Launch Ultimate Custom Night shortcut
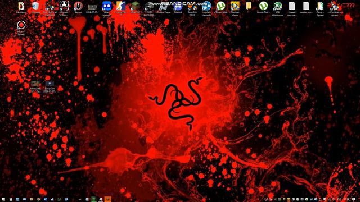Viewport: 360px width, 202px height. (64, 9)
